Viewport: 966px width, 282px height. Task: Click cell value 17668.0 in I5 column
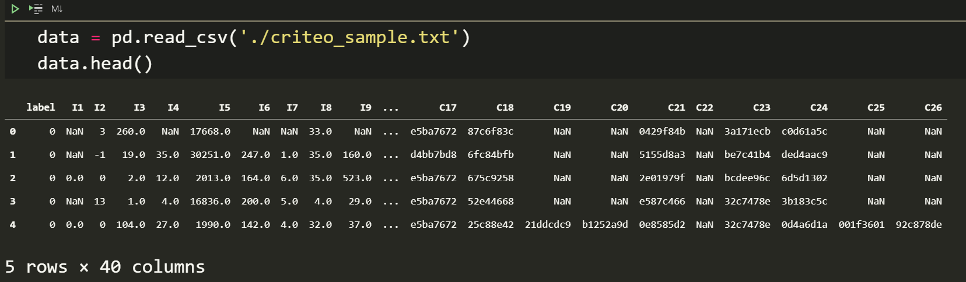click(x=210, y=132)
